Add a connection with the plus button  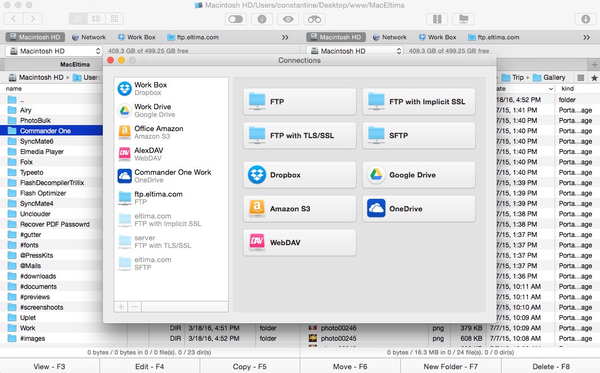(x=121, y=306)
